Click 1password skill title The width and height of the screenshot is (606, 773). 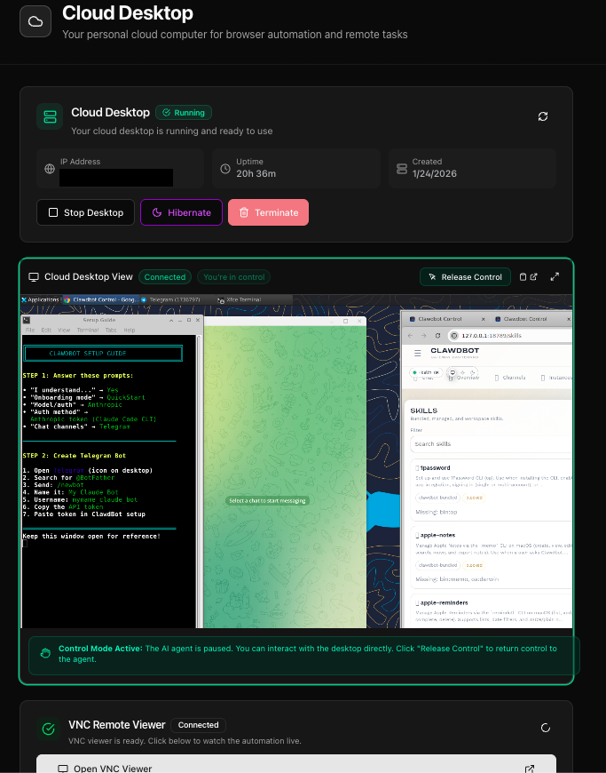435,468
